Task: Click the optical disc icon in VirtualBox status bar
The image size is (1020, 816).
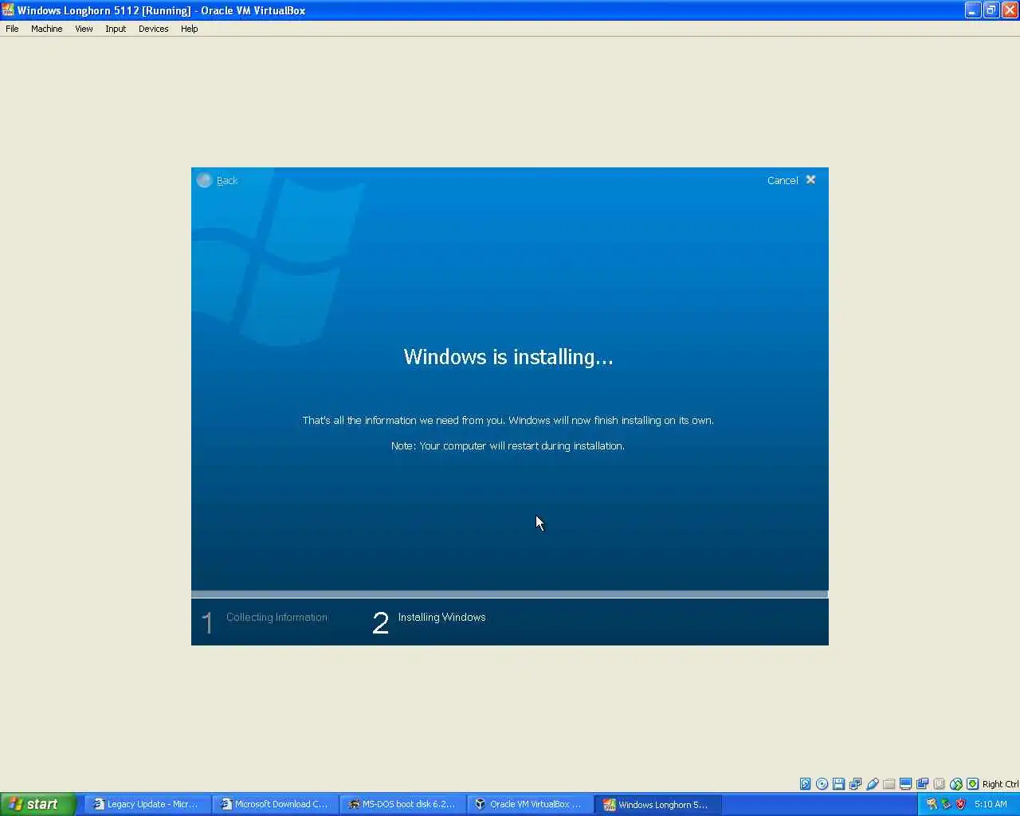Action: point(822,784)
